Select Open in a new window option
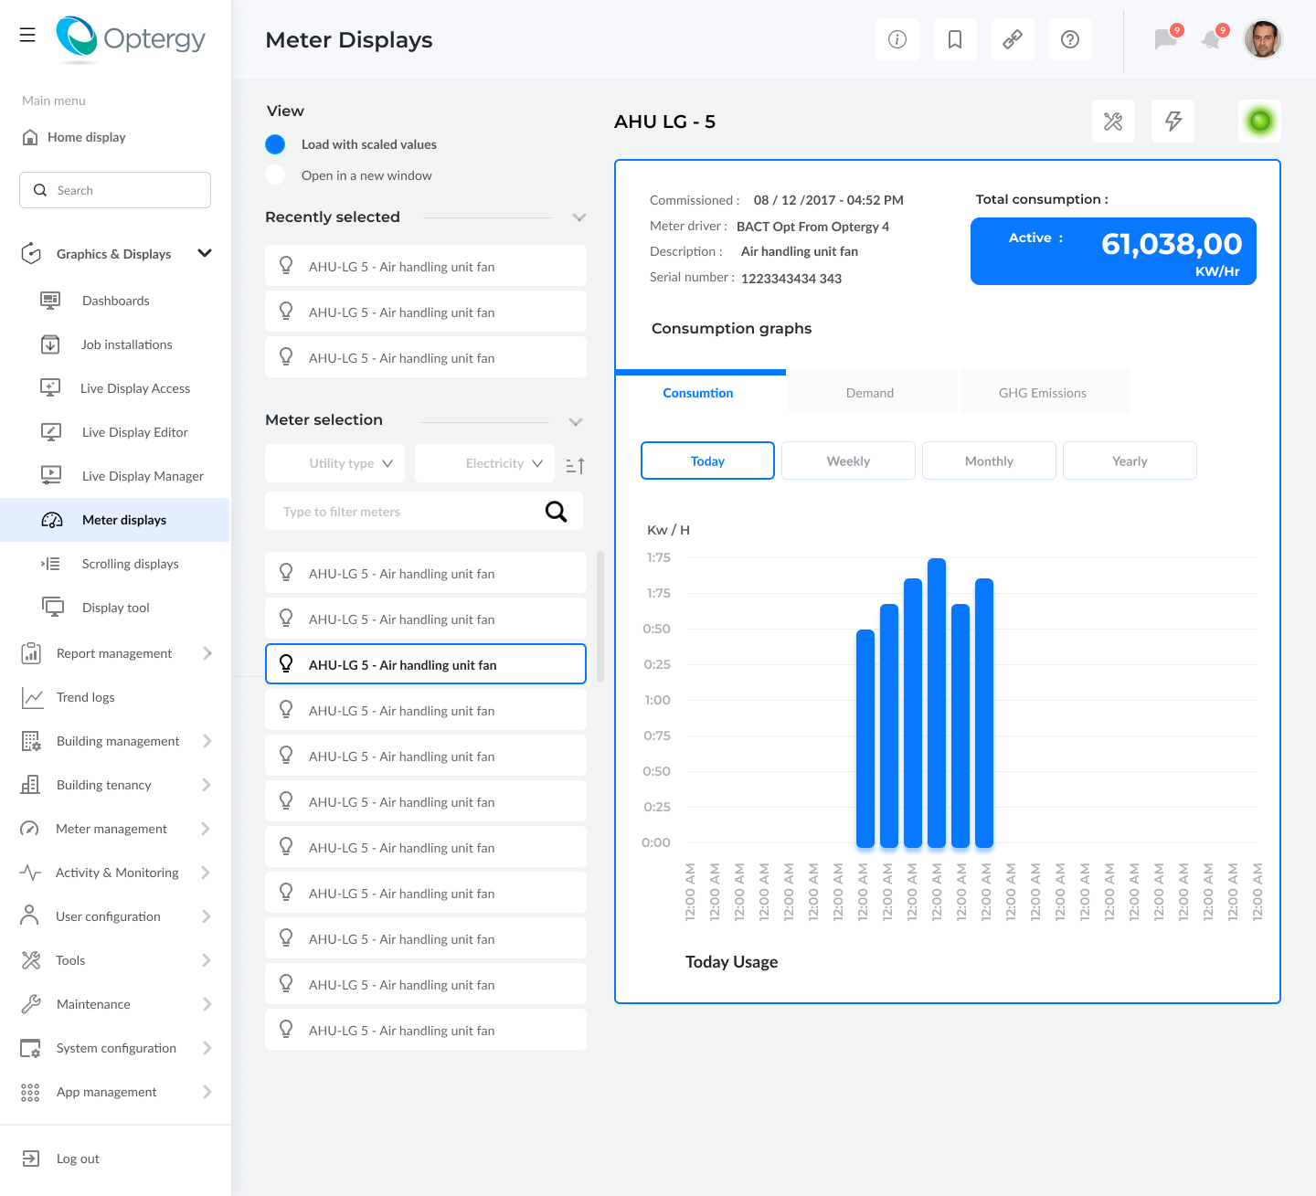Viewport: 1316px width, 1196px height. coord(275,175)
